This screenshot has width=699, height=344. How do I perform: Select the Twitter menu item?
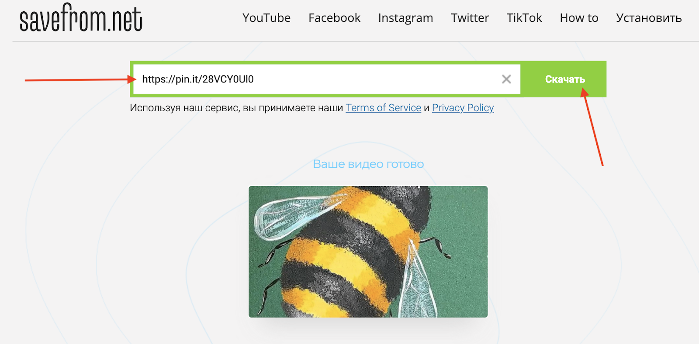[470, 18]
